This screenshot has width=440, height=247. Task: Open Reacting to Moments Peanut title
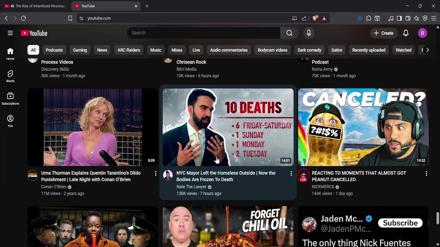click(x=359, y=176)
